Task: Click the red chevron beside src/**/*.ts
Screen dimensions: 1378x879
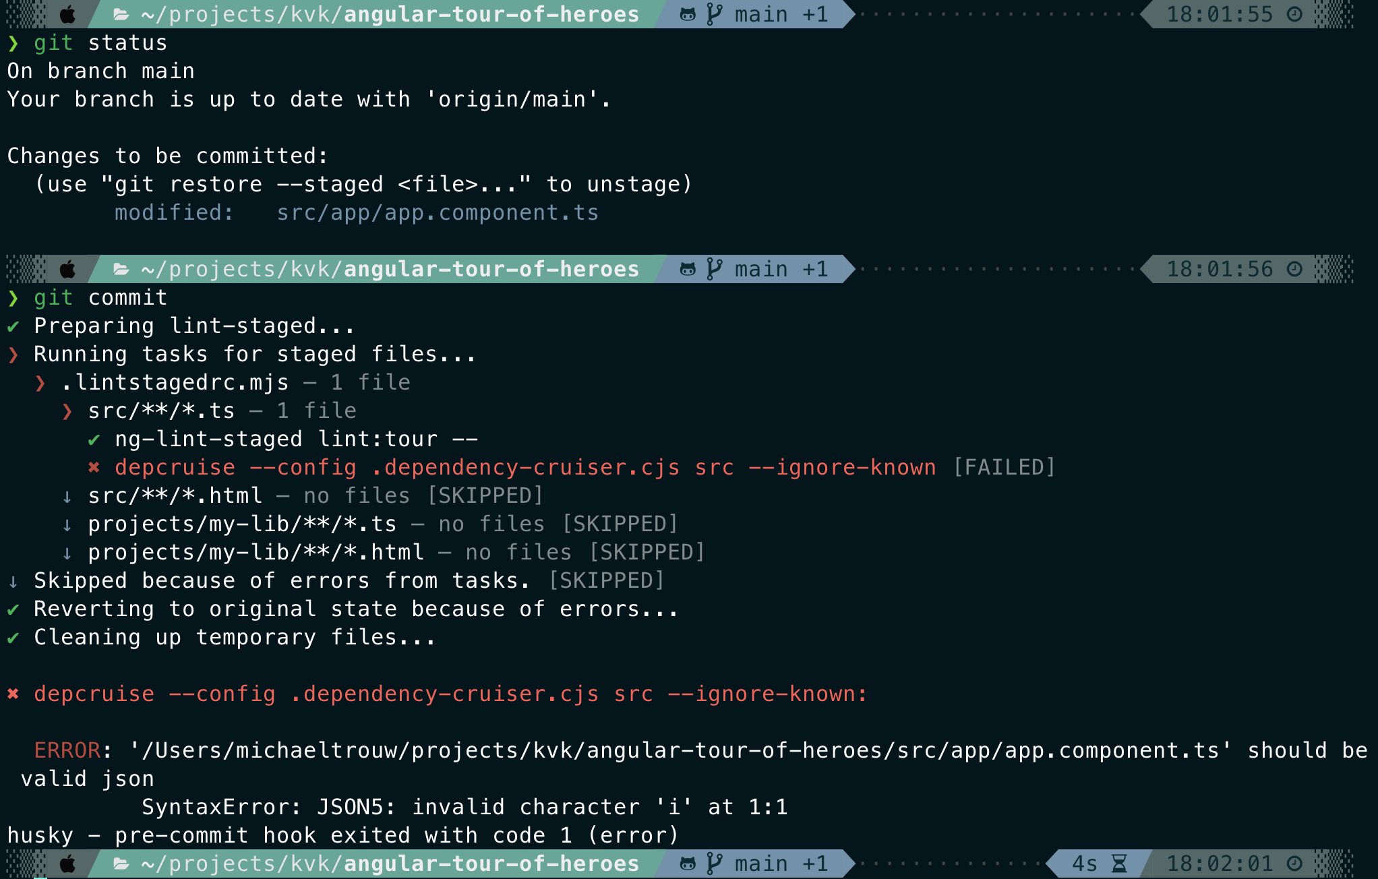Action: tap(67, 411)
